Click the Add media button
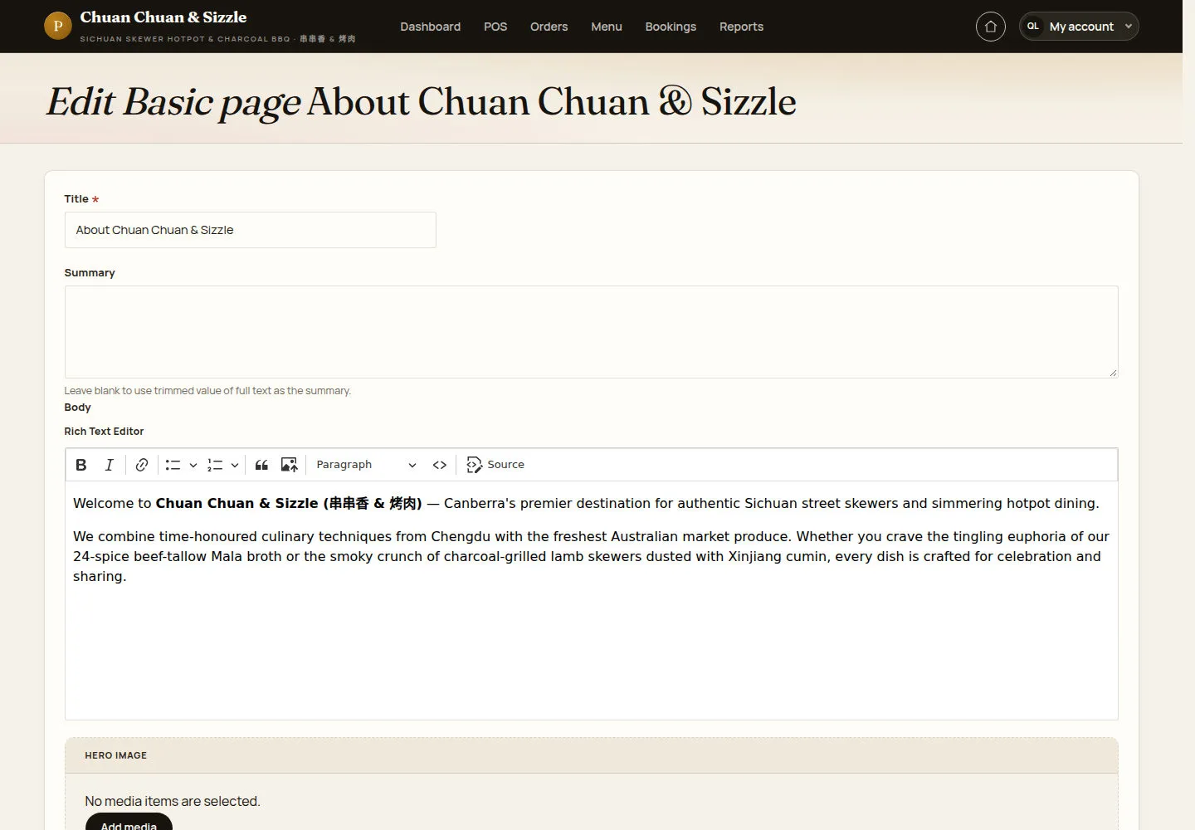The image size is (1195, 830). 129,823
